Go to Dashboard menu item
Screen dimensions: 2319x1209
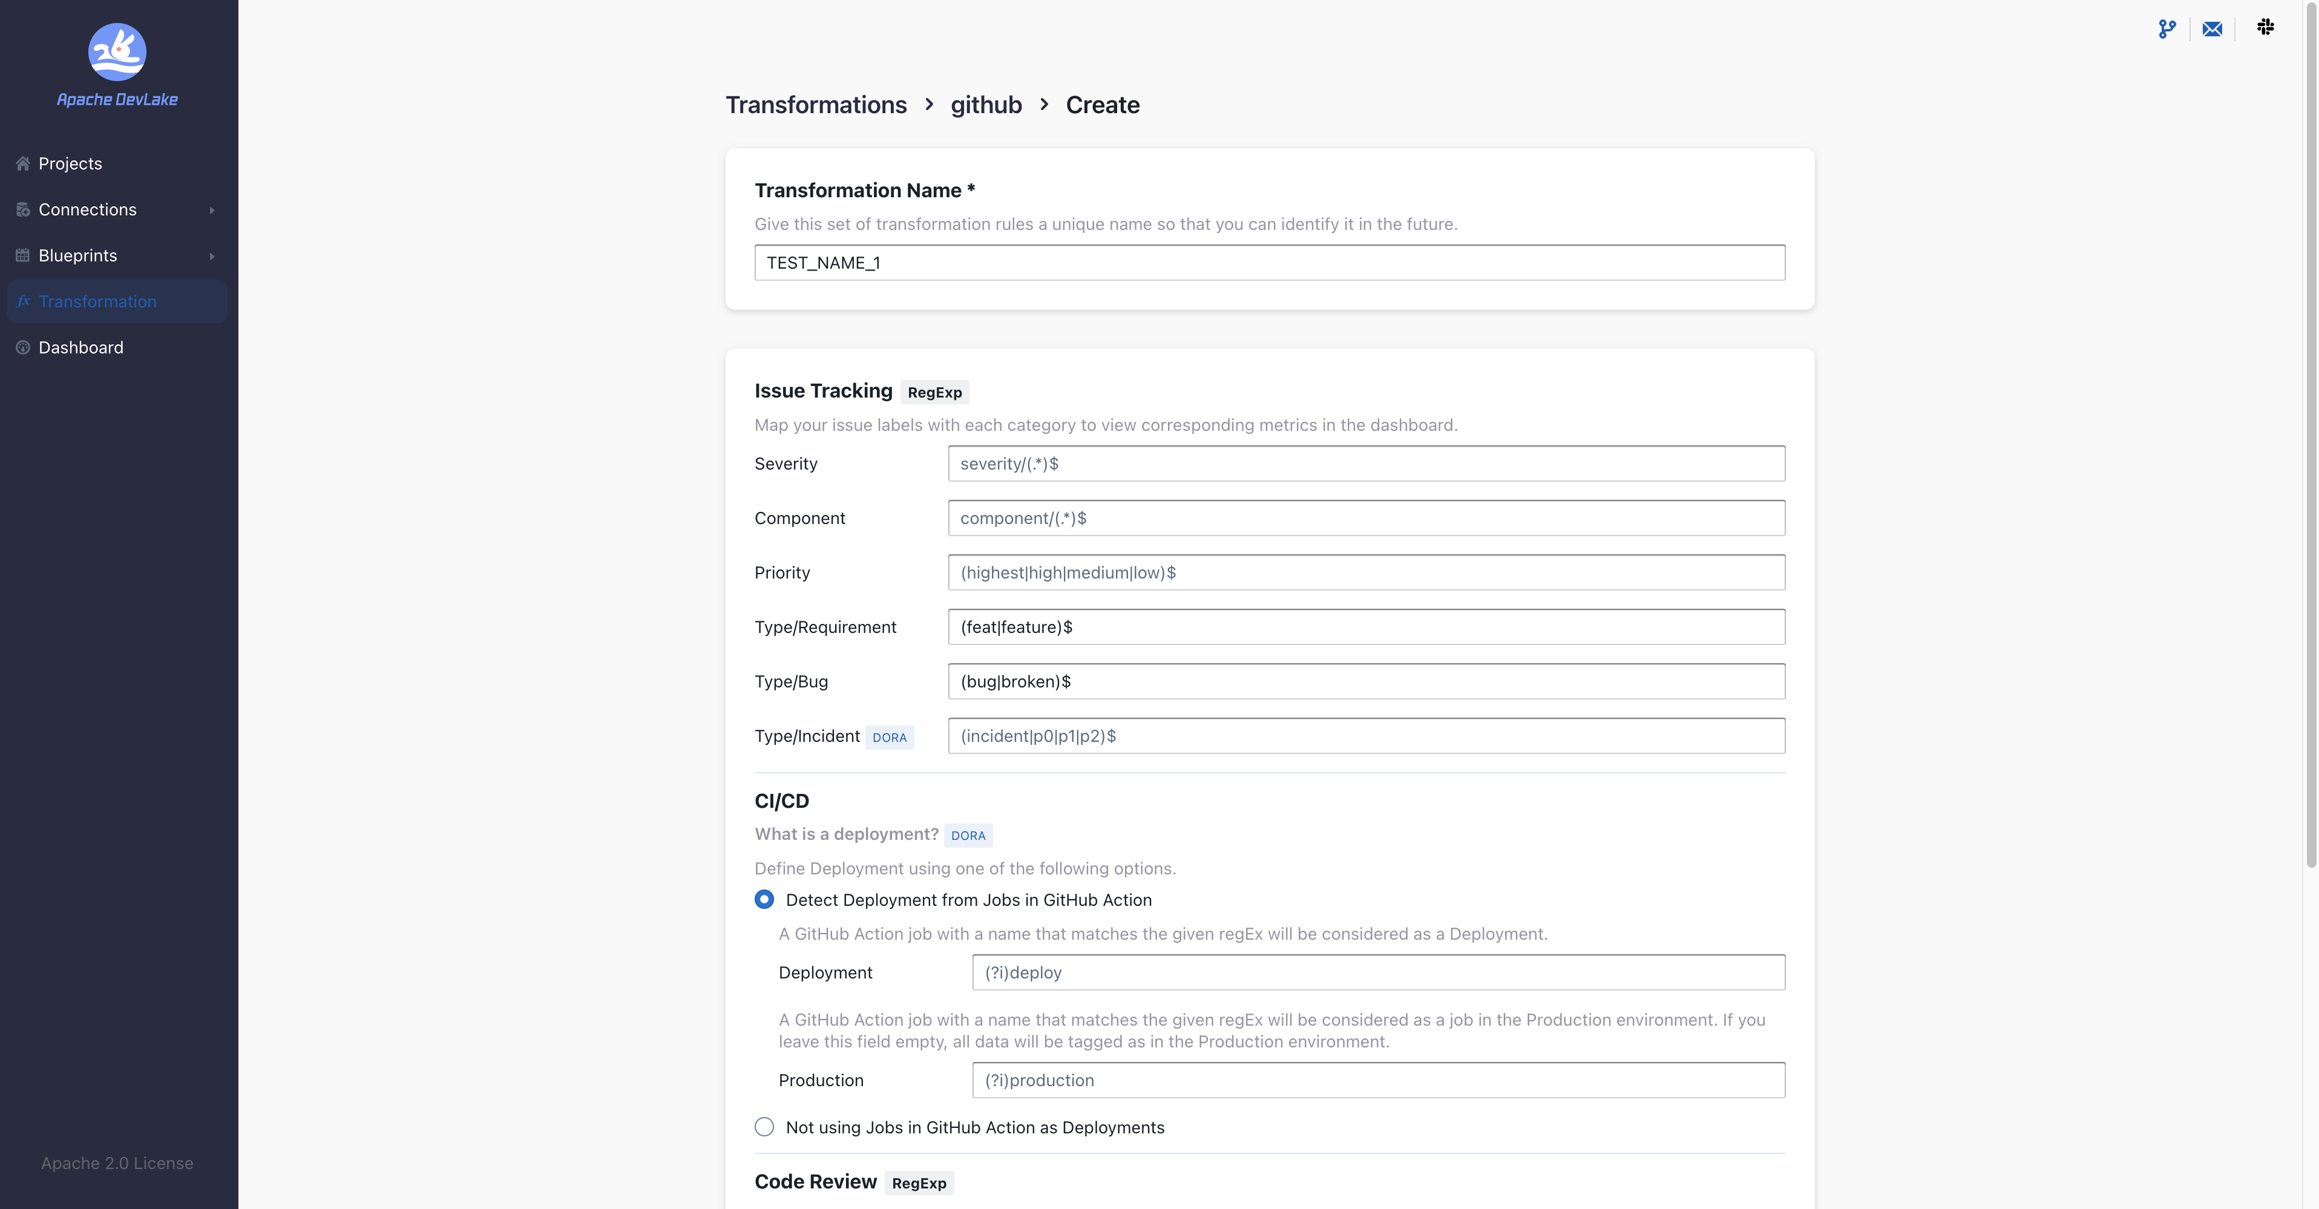tap(81, 347)
